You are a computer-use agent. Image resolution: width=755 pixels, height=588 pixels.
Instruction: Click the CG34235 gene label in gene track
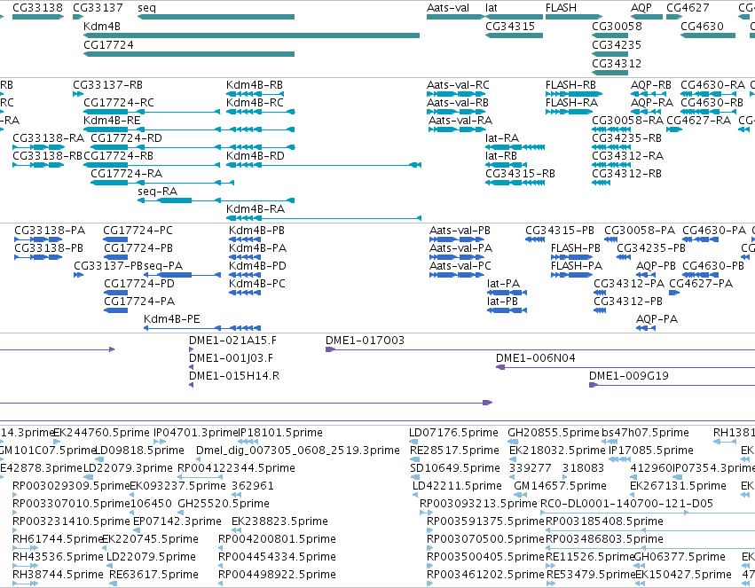click(617, 44)
